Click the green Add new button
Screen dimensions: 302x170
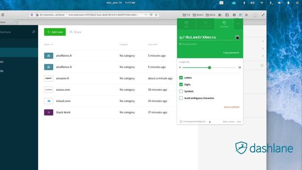tap(55, 32)
